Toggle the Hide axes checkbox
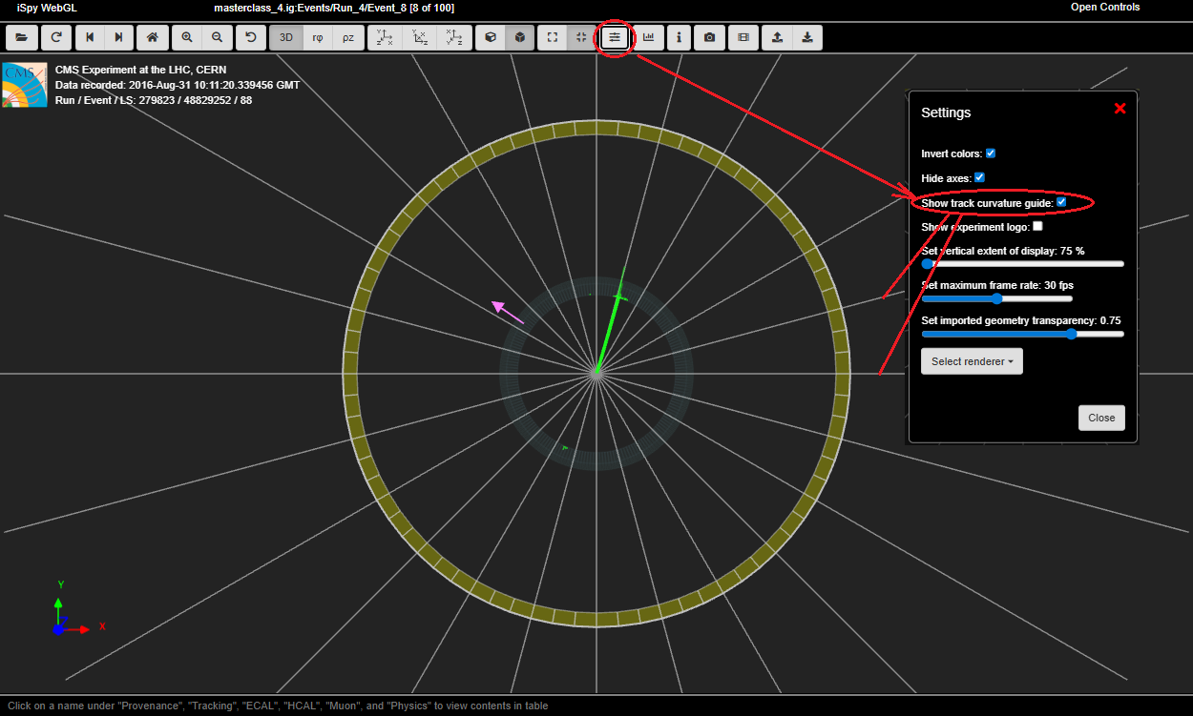The width and height of the screenshot is (1193, 716). [979, 178]
